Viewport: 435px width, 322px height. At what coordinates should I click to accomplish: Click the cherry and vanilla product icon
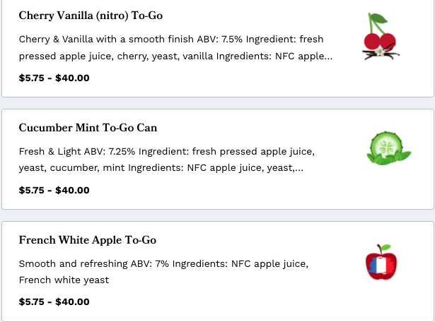coord(381,36)
